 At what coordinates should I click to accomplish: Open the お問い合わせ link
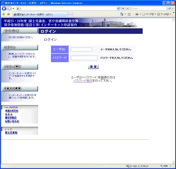[x=12, y=121]
